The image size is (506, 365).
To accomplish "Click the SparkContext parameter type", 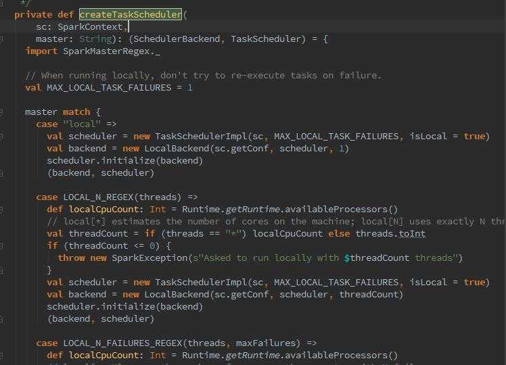I will [x=90, y=27].
